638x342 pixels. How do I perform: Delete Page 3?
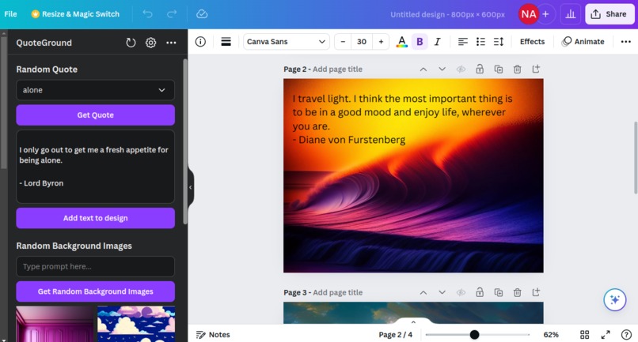click(517, 292)
